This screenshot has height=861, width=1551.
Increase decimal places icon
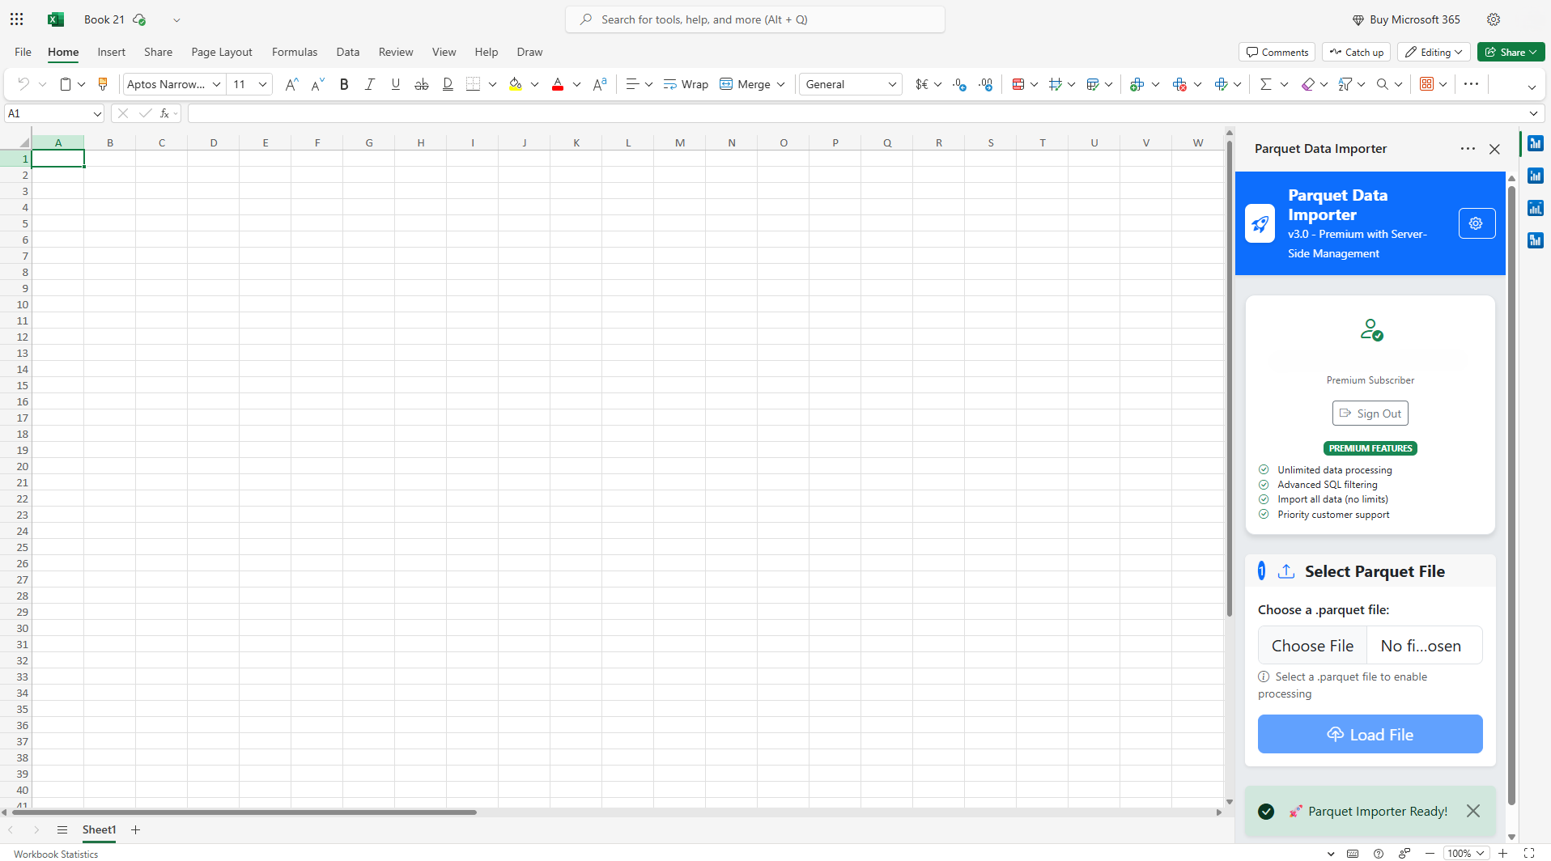click(x=985, y=84)
